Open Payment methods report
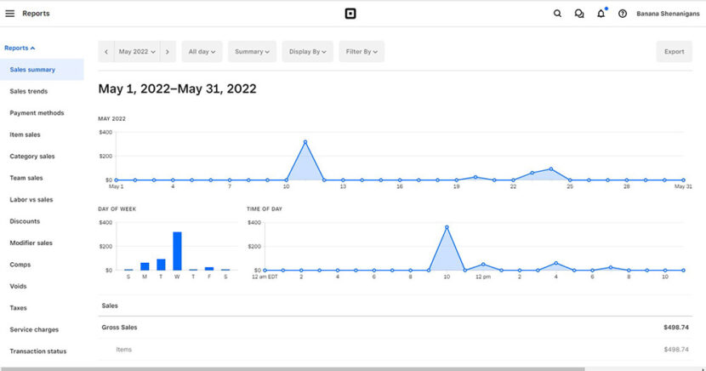The width and height of the screenshot is (706, 371). [37, 113]
